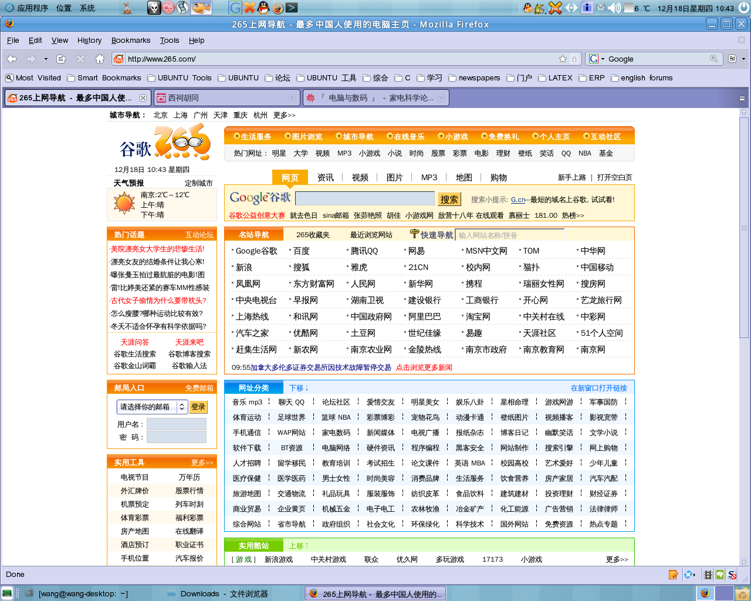Switch to the 西祠胡同 tab
Screen dimensions: 751x601
point(226,98)
